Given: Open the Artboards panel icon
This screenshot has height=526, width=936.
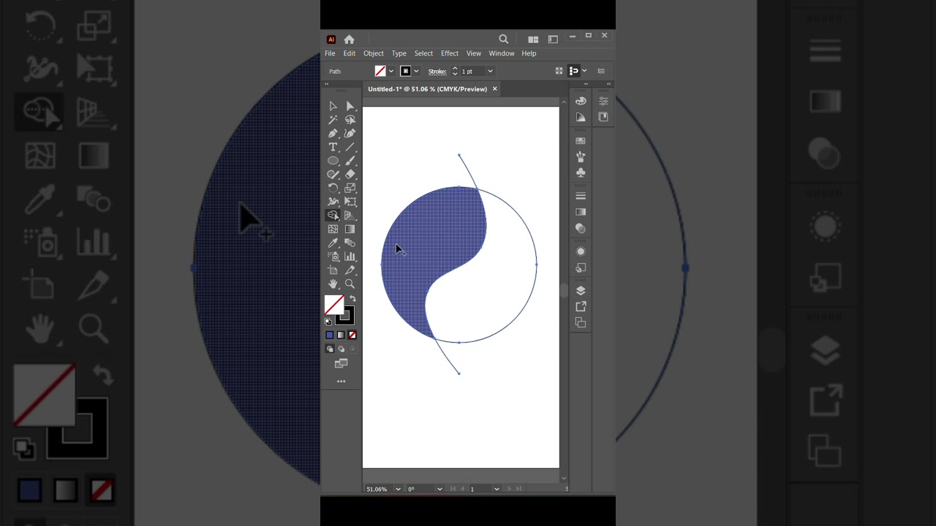Looking at the screenshot, I should click(581, 323).
